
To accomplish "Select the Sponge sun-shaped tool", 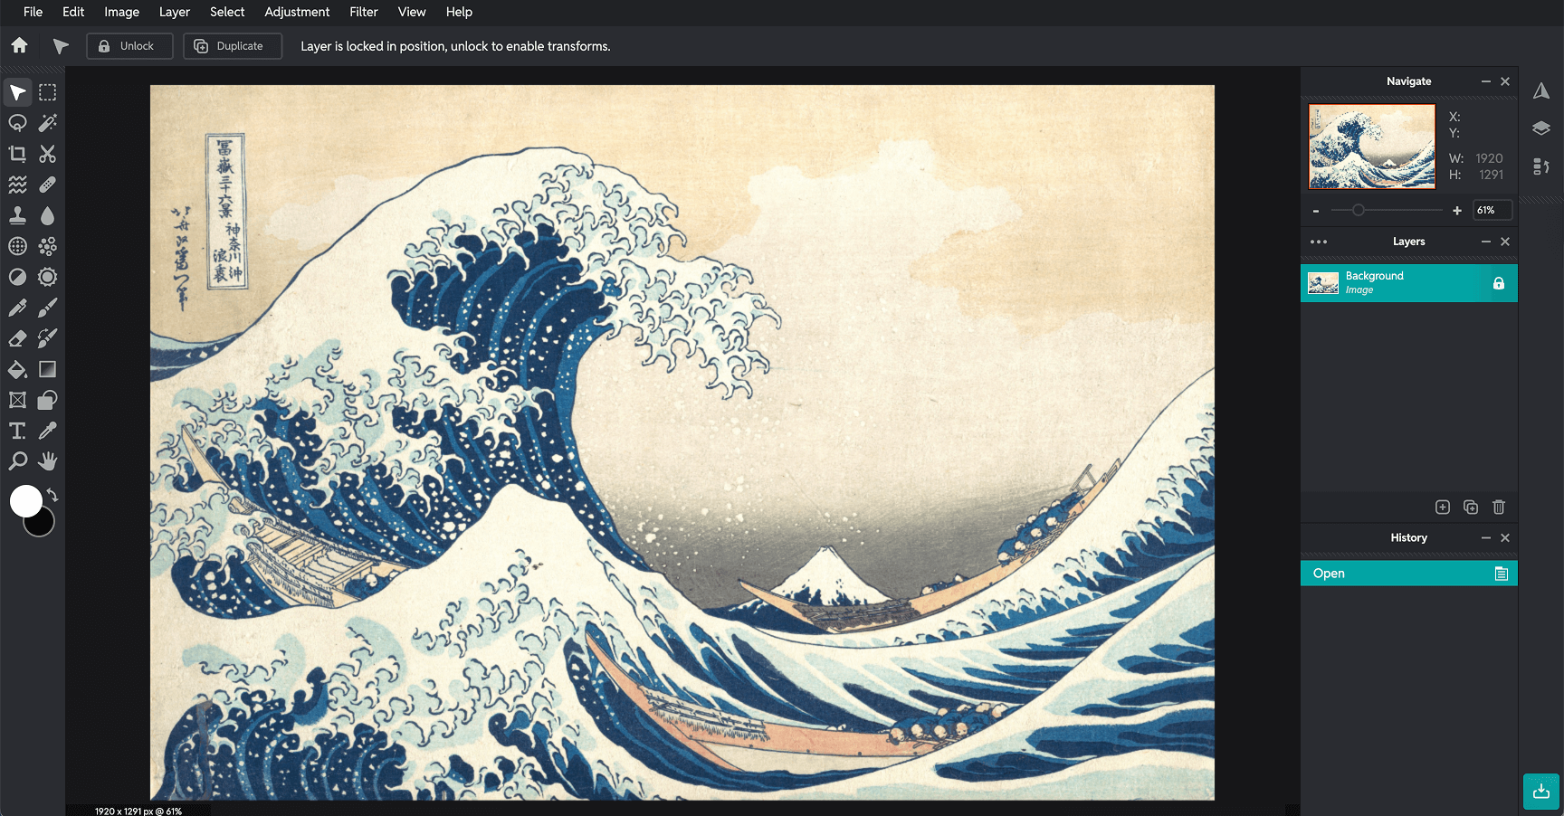I will (48, 277).
